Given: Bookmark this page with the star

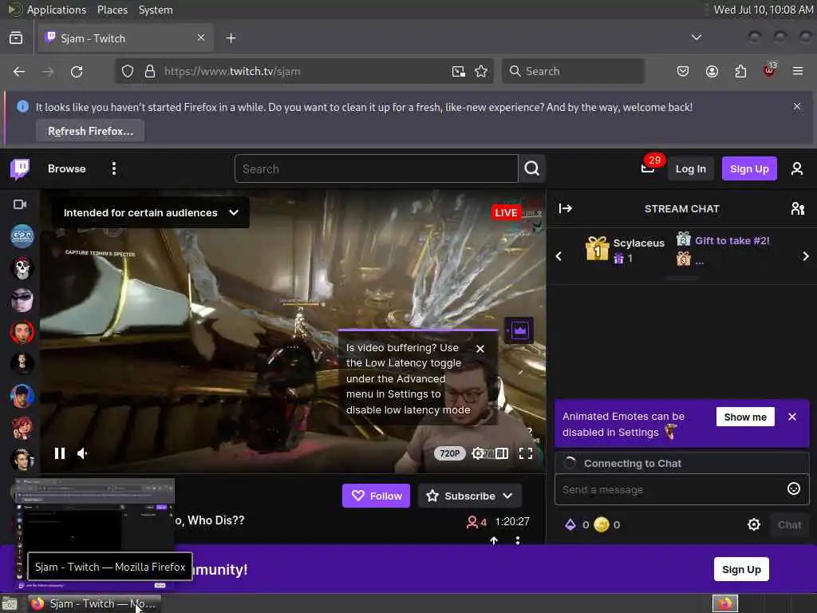Looking at the screenshot, I should point(481,71).
